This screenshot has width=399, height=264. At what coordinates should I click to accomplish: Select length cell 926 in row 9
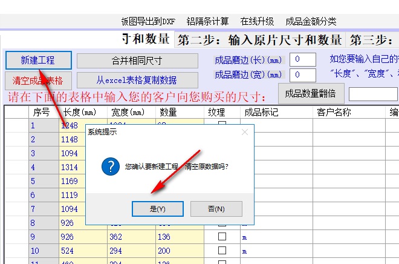pos(83,237)
